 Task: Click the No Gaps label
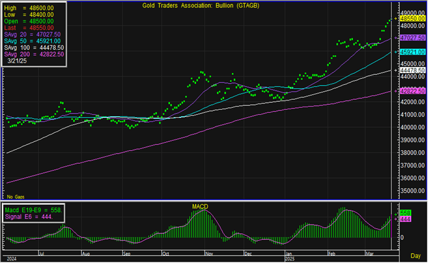click(x=15, y=196)
